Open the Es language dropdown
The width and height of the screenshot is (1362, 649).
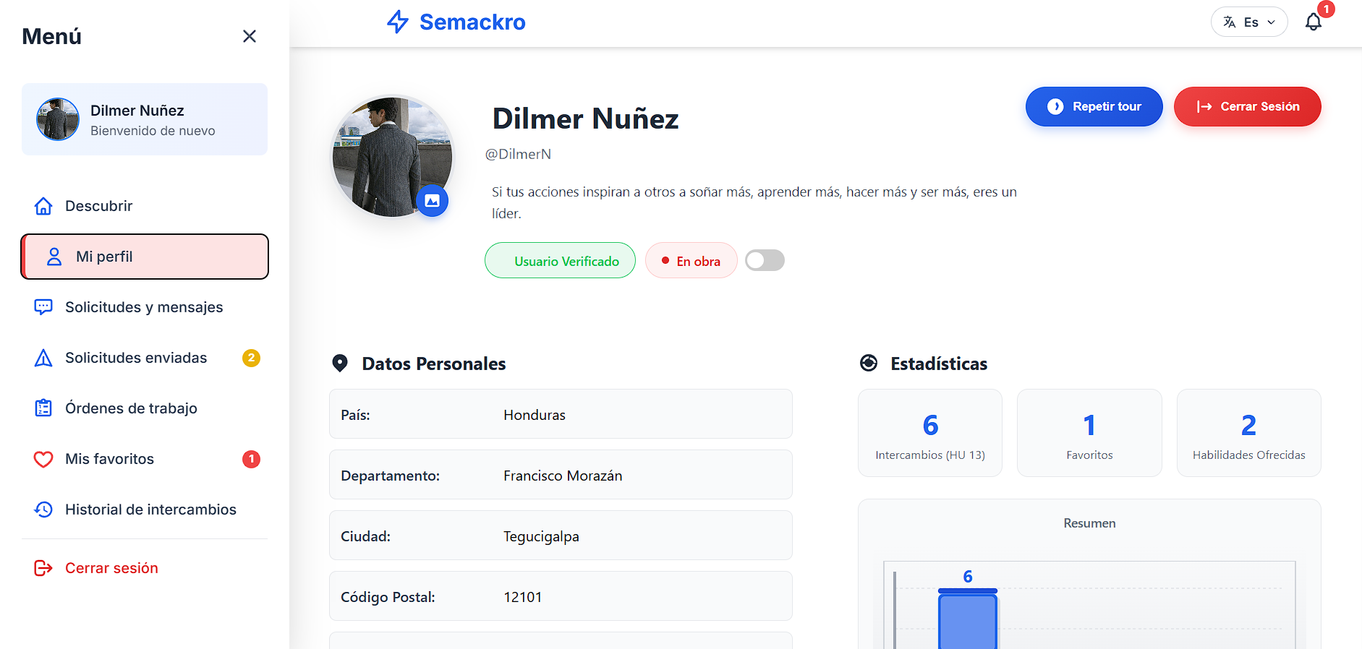(1249, 22)
